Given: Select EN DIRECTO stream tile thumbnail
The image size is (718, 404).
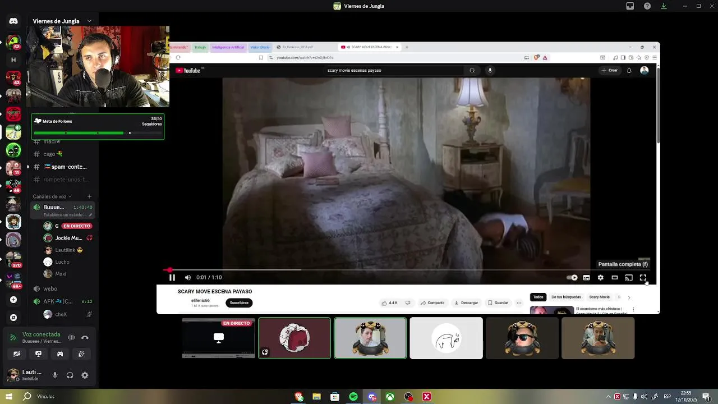Looking at the screenshot, I should [219, 338].
